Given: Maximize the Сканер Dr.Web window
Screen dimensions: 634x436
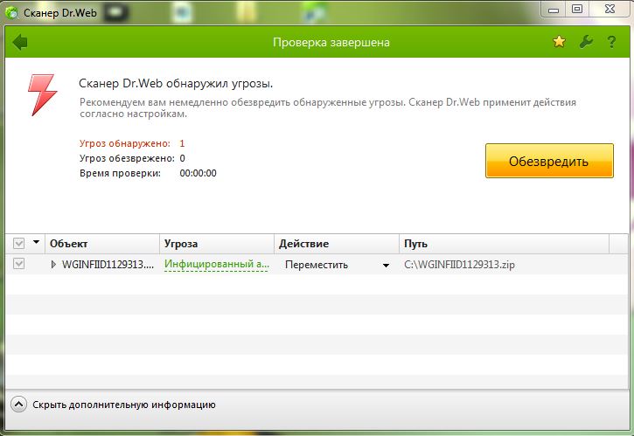Looking at the screenshot, I should pyautogui.click(x=577, y=10).
